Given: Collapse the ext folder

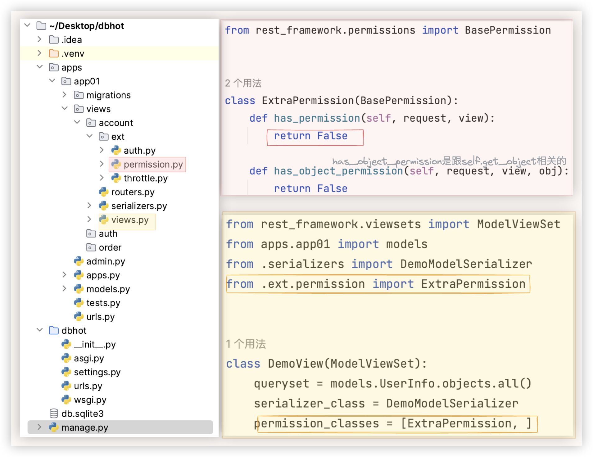Looking at the screenshot, I should pyautogui.click(x=89, y=136).
